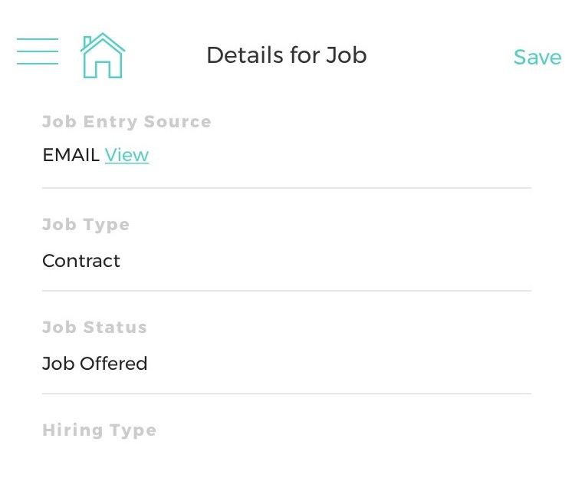Click the empty area below Hiring Type
The width and height of the screenshot is (572, 488).
(x=286, y=464)
